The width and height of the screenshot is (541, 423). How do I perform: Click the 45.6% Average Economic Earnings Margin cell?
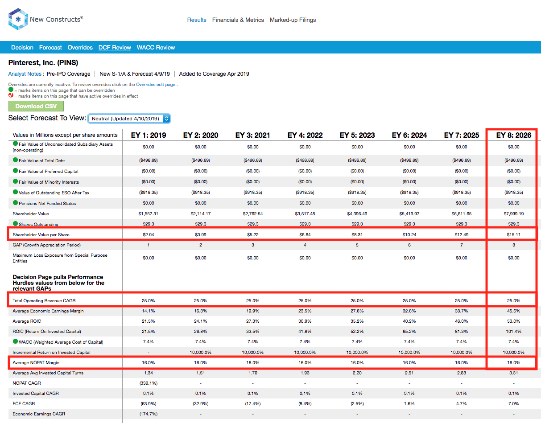pyautogui.click(x=514, y=311)
